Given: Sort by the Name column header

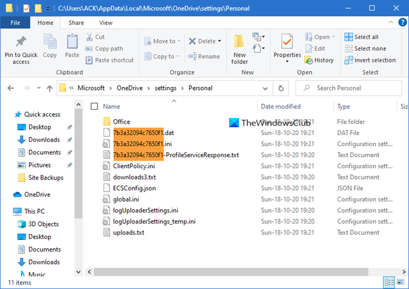Looking at the screenshot, I should (112, 106).
